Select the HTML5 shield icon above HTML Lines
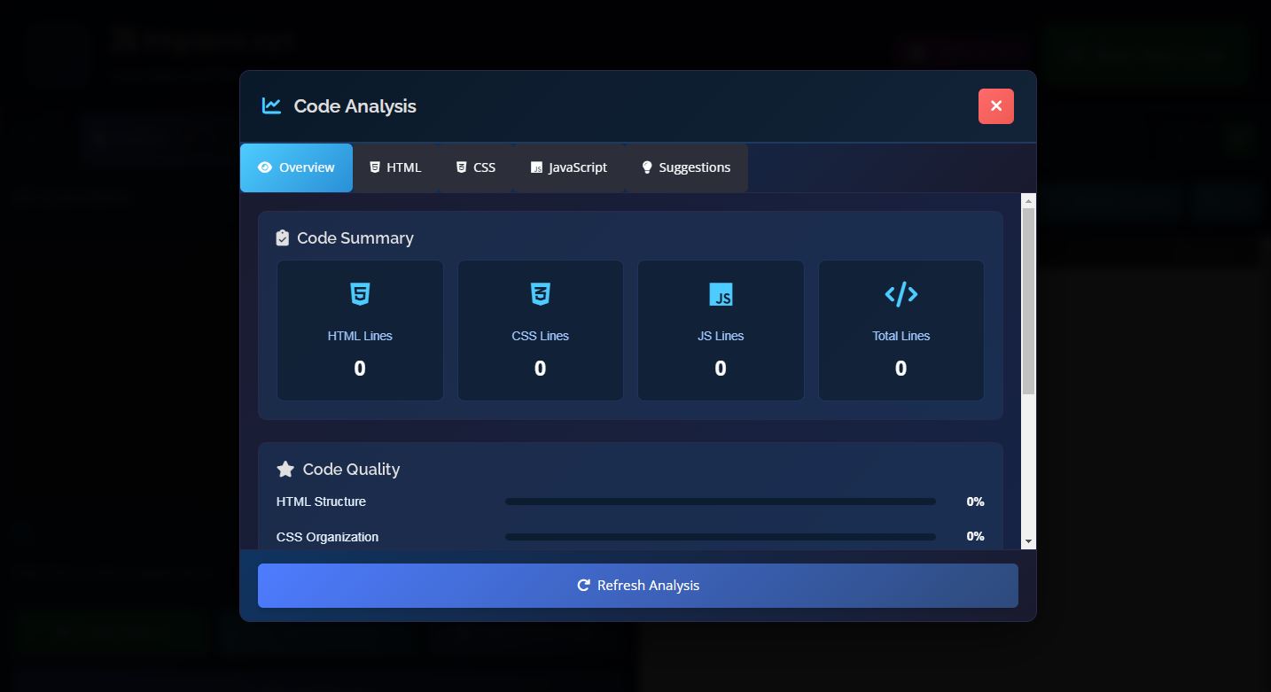This screenshot has width=1271, height=692. pyautogui.click(x=360, y=294)
